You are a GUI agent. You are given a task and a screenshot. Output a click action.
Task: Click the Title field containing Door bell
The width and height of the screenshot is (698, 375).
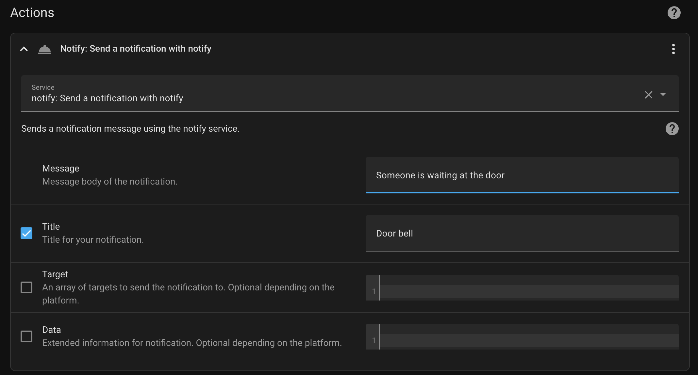[522, 233]
